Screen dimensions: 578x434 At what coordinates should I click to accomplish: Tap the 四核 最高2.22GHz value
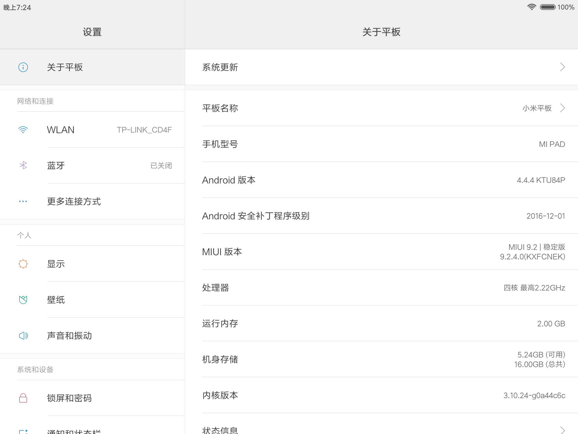pos(534,288)
